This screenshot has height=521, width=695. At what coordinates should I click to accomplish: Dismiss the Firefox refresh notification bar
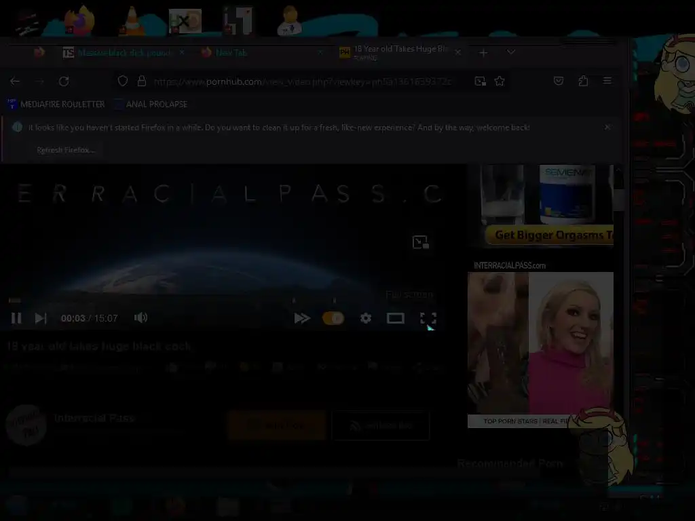[x=607, y=127]
